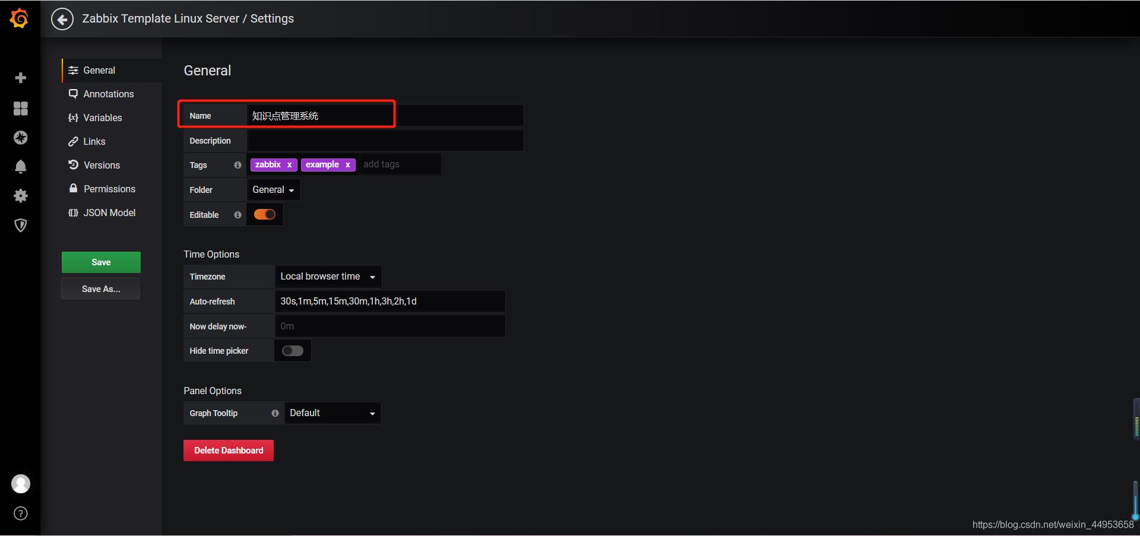Click the Editable info icon
Image resolution: width=1140 pixels, height=536 pixels.
(x=237, y=215)
